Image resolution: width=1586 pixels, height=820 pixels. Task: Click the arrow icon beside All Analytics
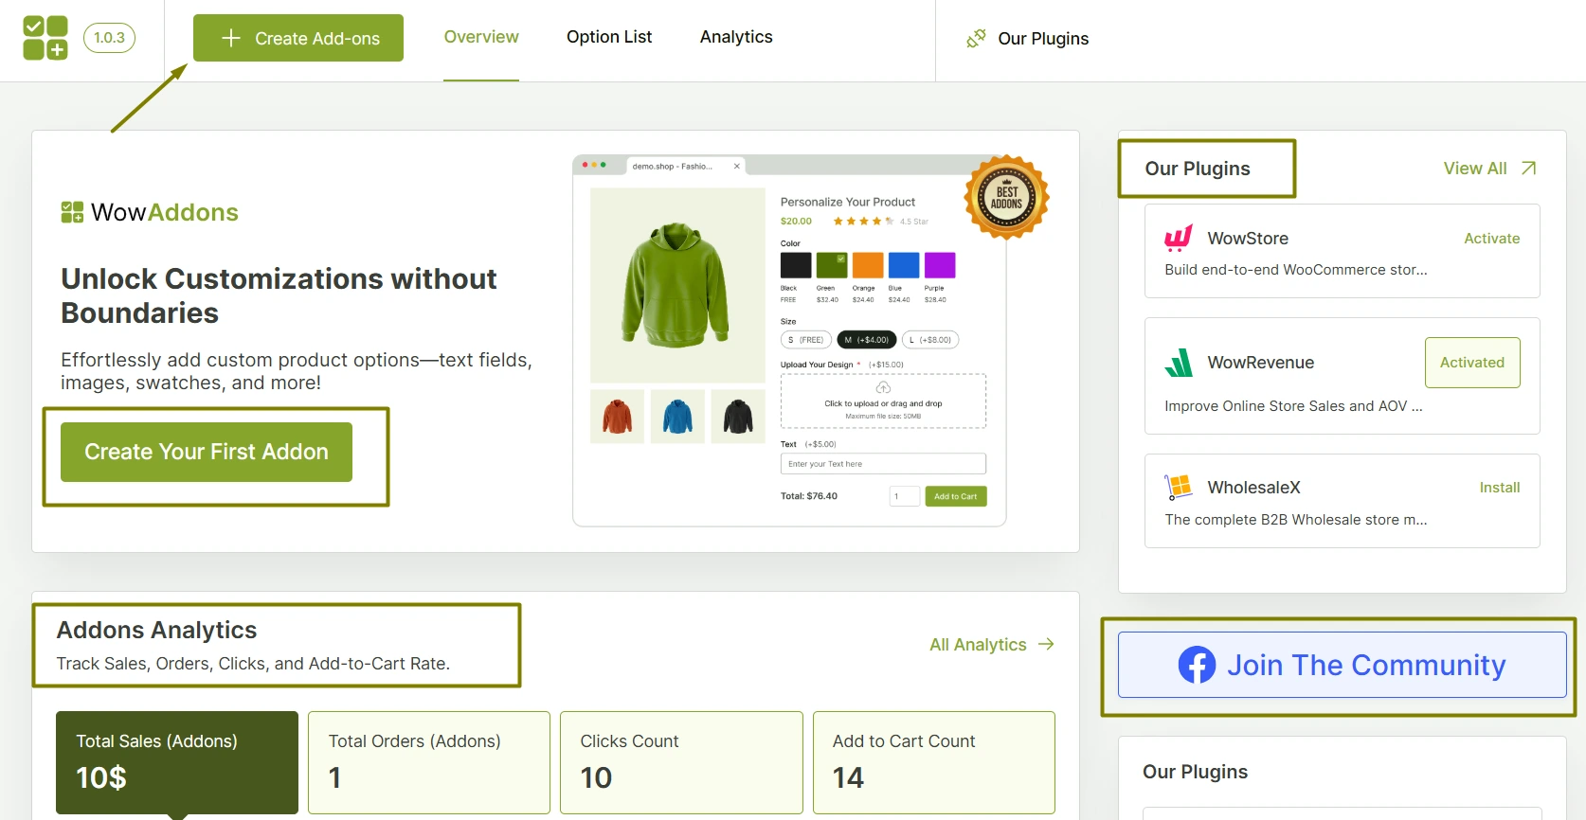pos(1046,644)
